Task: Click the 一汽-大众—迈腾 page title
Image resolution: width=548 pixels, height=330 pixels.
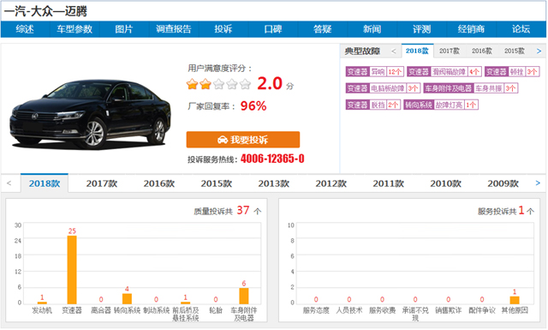Action: pyautogui.click(x=45, y=11)
